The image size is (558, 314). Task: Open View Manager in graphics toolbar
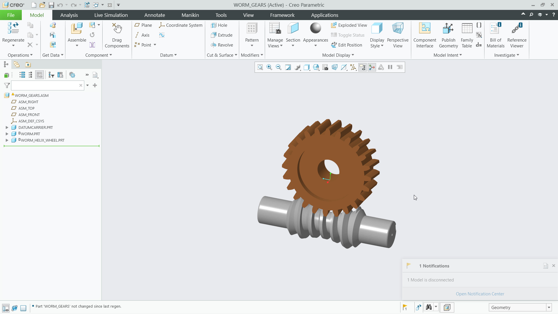pyautogui.click(x=325, y=67)
